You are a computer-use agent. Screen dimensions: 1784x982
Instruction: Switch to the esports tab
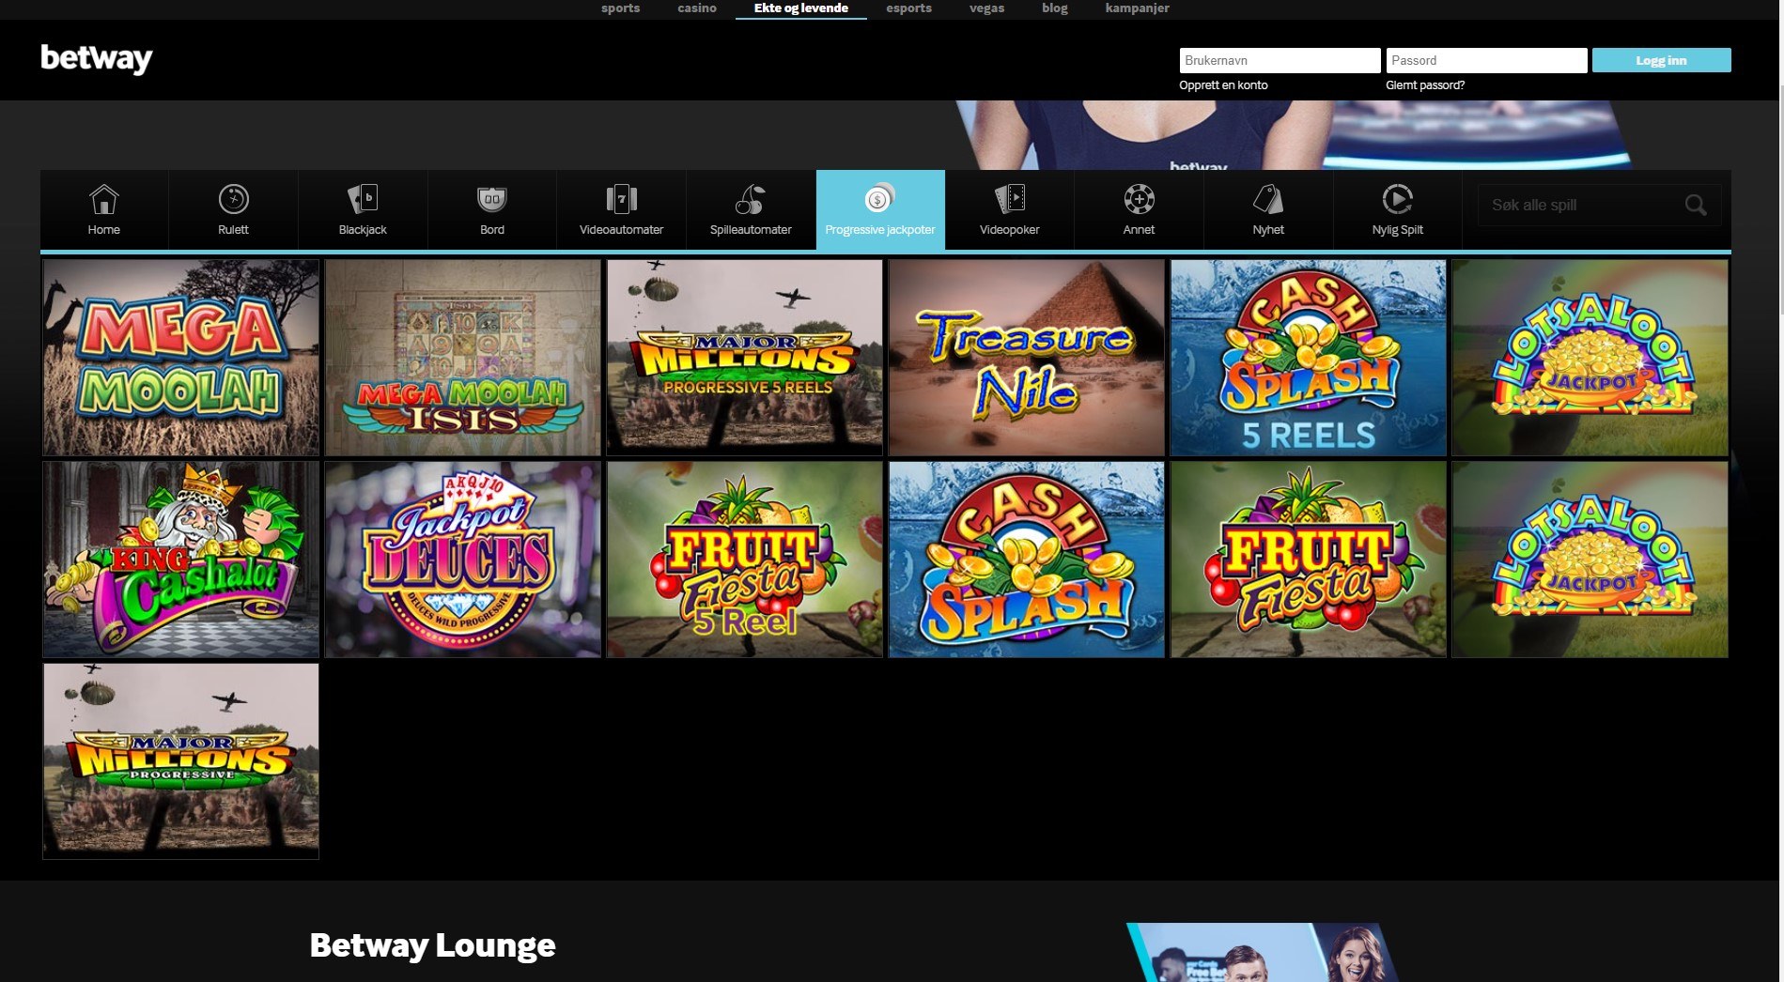[908, 8]
